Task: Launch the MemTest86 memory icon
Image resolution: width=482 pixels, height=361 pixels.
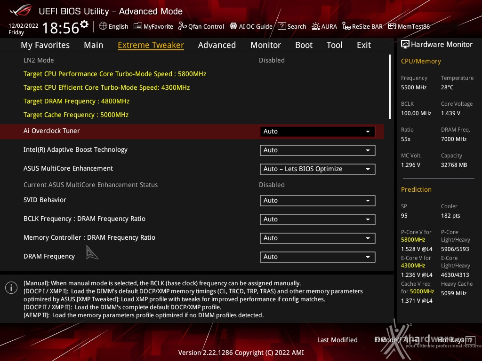Action: pyautogui.click(x=392, y=26)
